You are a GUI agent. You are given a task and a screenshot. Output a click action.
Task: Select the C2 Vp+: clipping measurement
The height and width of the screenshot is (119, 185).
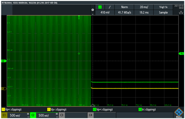click(103, 109)
